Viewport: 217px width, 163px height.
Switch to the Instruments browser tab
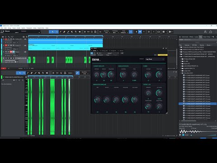tap(185, 37)
